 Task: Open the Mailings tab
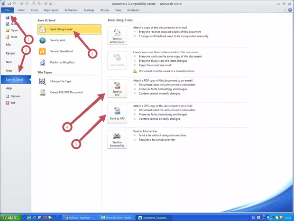(x=89, y=10)
